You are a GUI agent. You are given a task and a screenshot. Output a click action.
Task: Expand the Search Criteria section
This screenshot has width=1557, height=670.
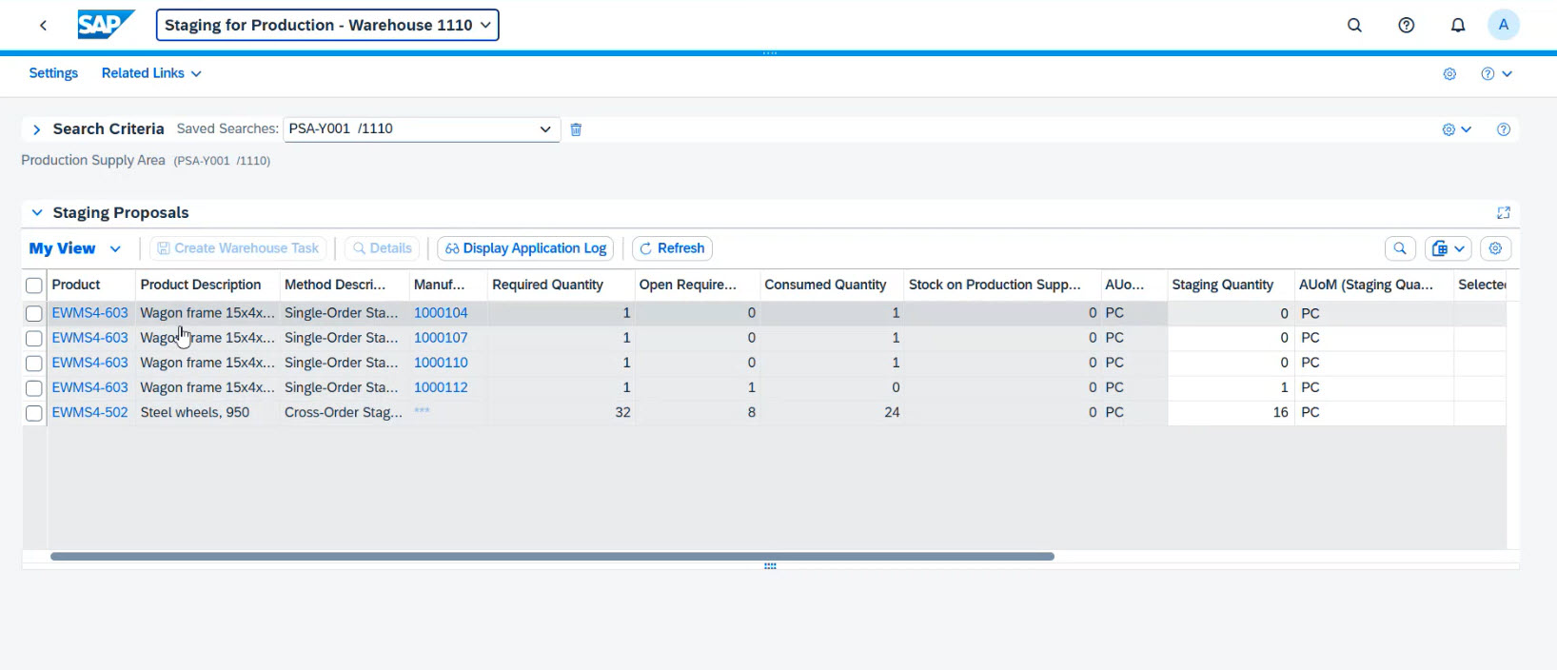(x=36, y=129)
